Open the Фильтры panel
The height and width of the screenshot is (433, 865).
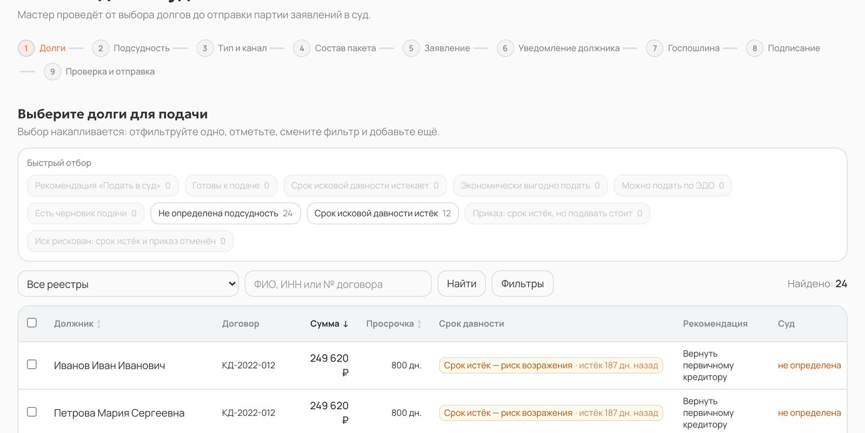[523, 284]
